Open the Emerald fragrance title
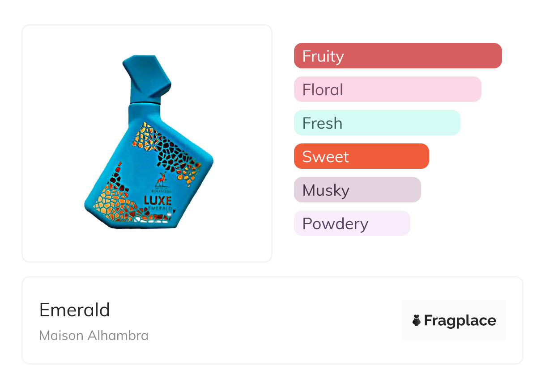This screenshot has width=545, height=386. (75, 310)
